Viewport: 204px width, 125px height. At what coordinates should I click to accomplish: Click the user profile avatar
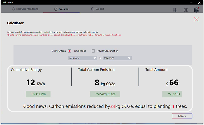click(196, 10)
